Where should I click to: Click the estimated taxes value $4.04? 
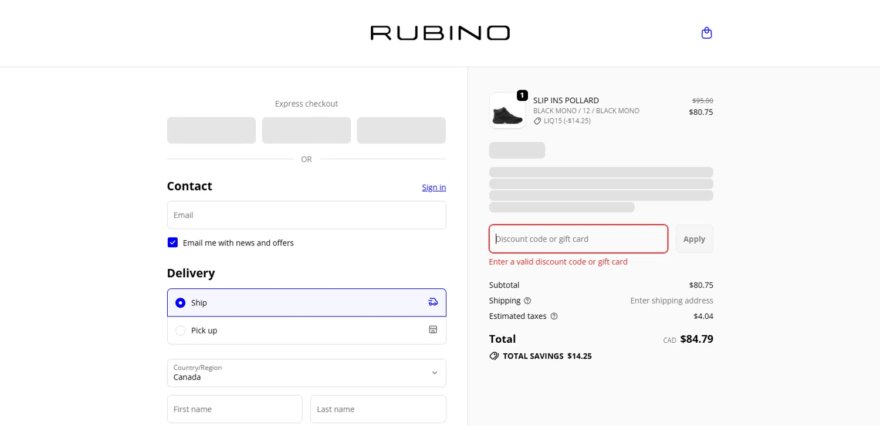pos(703,316)
